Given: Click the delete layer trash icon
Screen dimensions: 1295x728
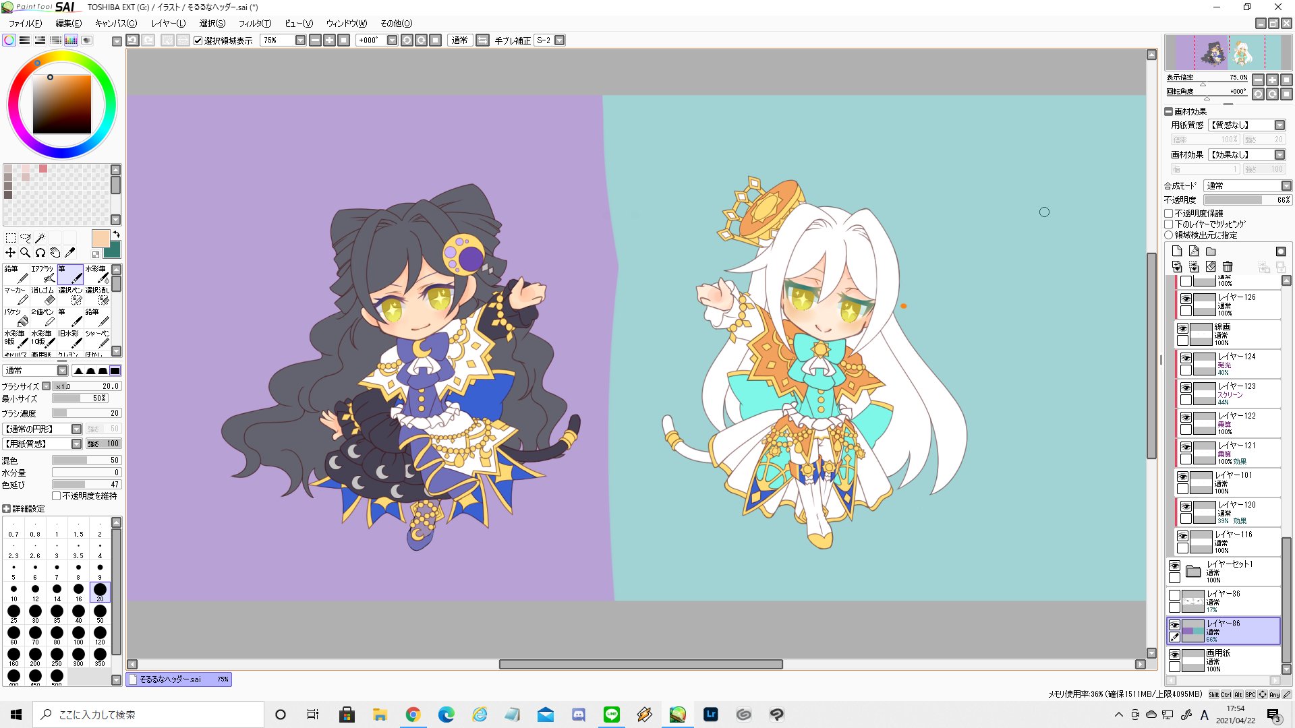Looking at the screenshot, I should point(1228,267).
